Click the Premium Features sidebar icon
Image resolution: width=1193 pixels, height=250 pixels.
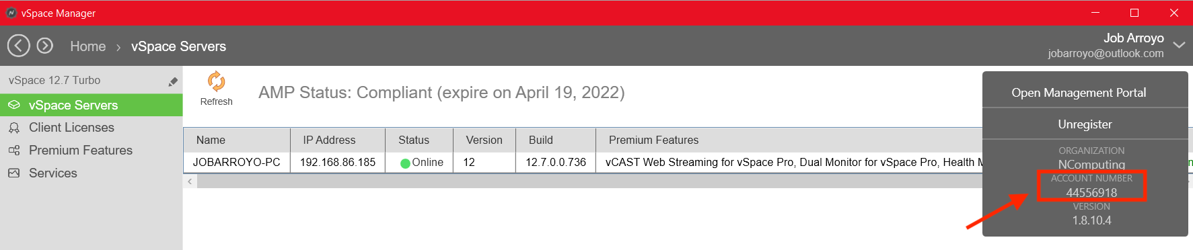(14, 151)
